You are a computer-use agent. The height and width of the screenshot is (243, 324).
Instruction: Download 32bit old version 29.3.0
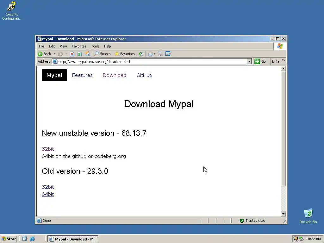(x=48, y=187)
